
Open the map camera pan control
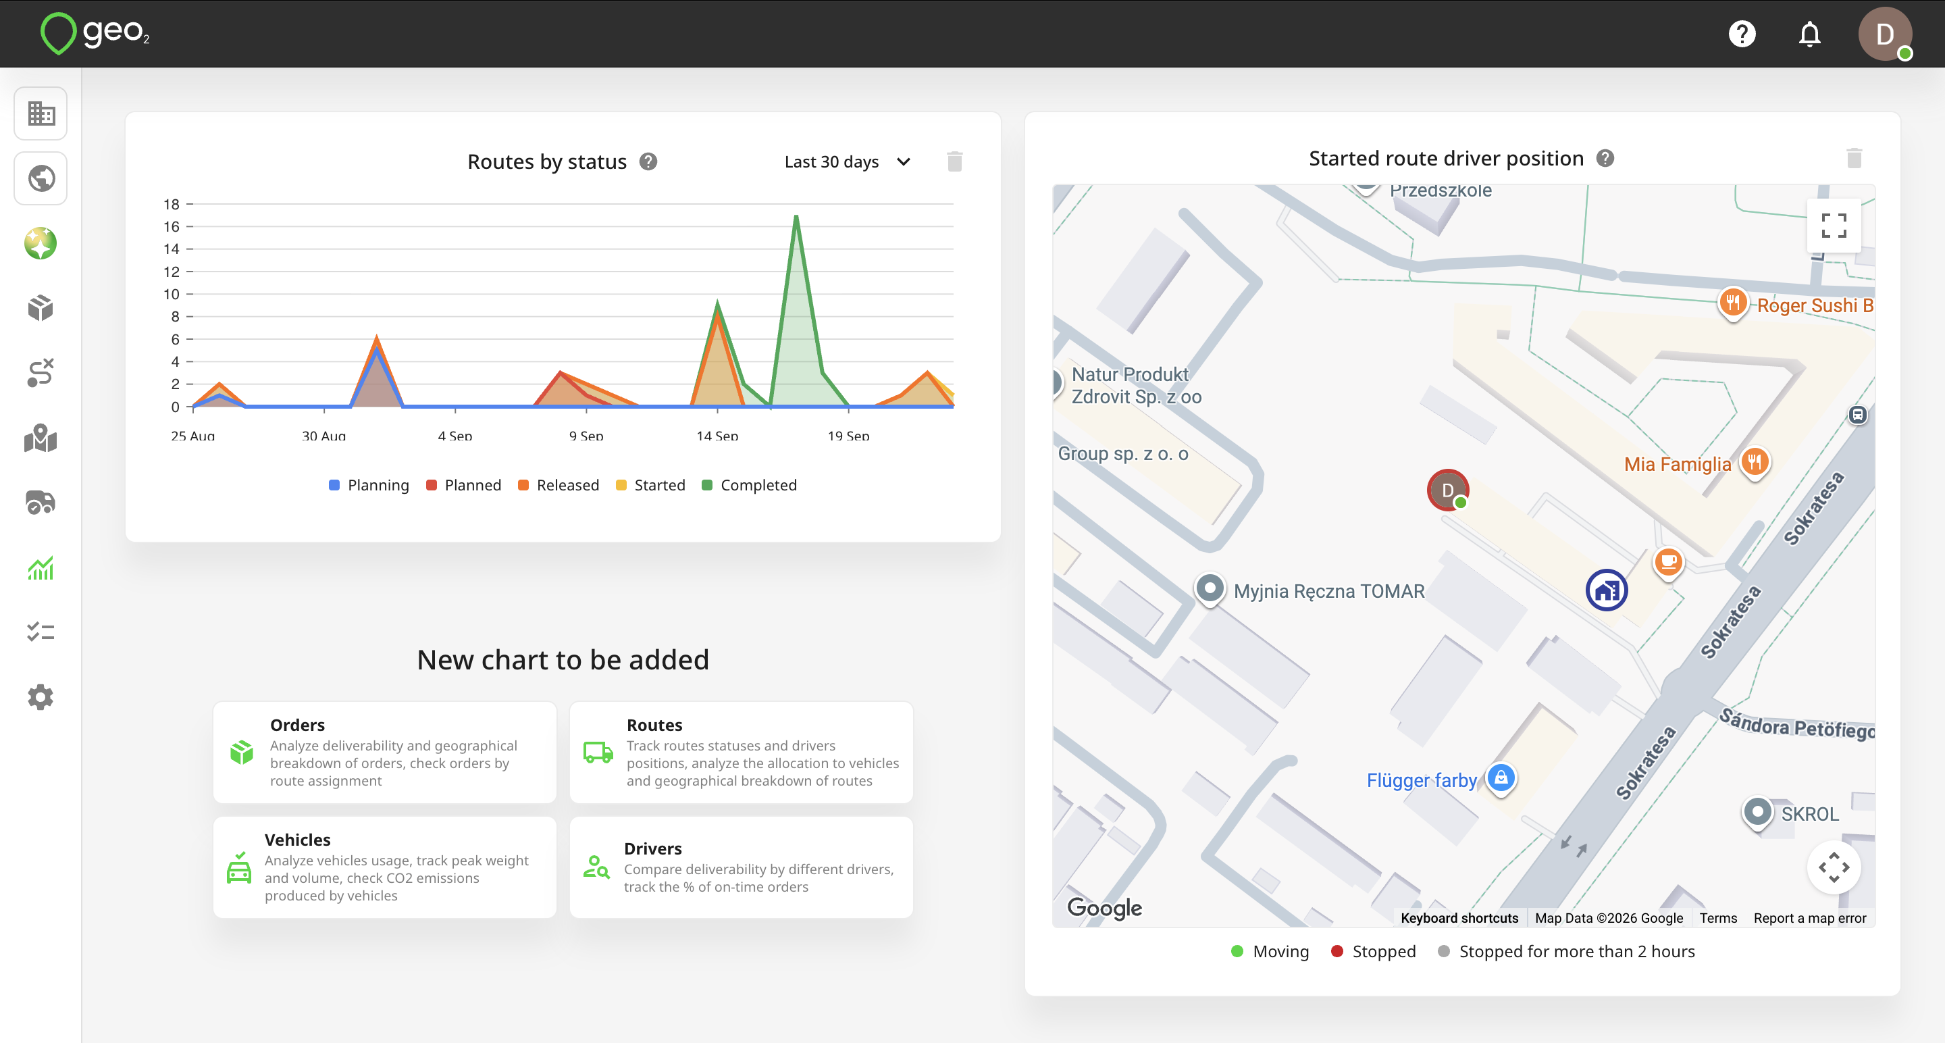pyautogui.click(x=1834, y=867)
